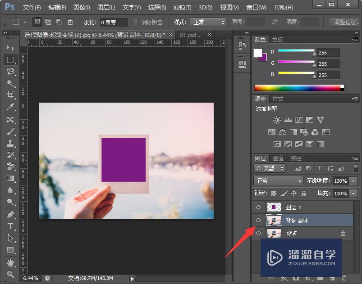Viewport: 362px width, 284px height.
Task: Select the Magic Wand tool
Action: [10, 83]
